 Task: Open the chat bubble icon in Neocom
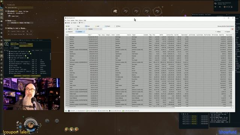click(1, 10)
